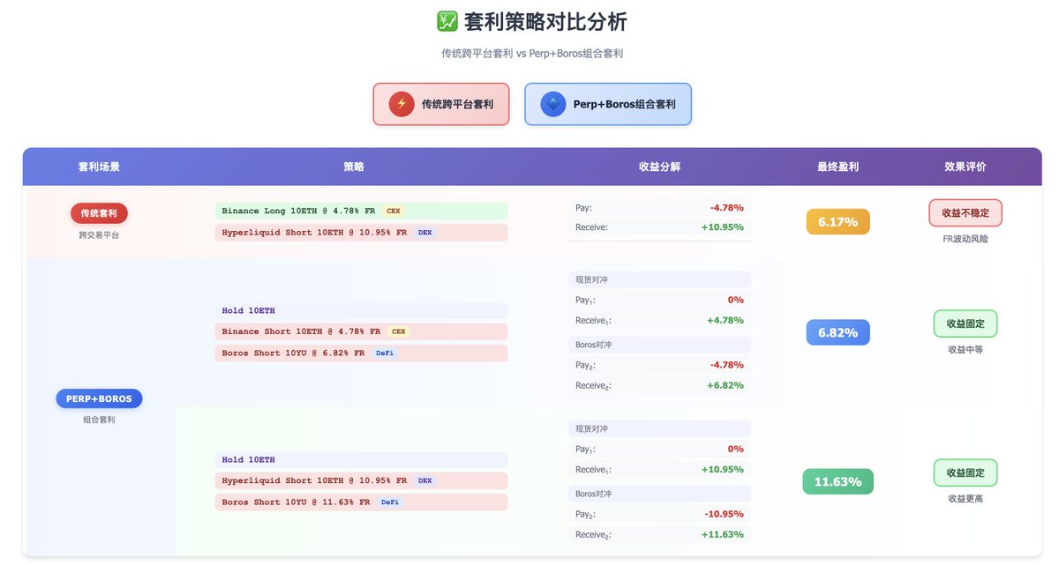
Task: Click the blue PERP+BOROS pill
Action: (x=99, y=398)
